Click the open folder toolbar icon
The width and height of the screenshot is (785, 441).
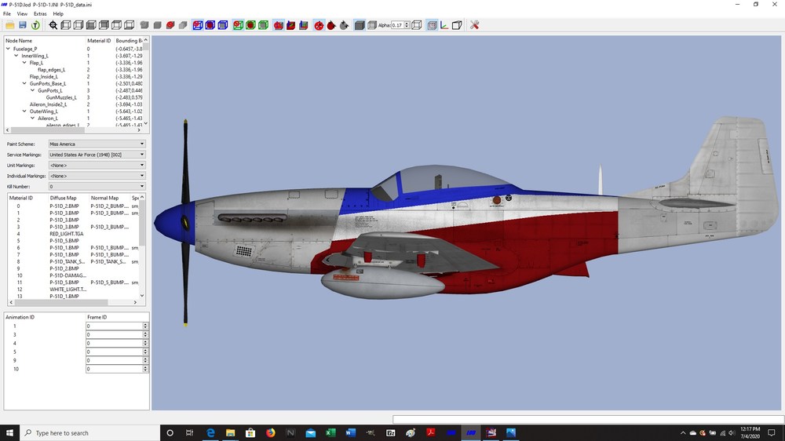(x=10, y=25)
